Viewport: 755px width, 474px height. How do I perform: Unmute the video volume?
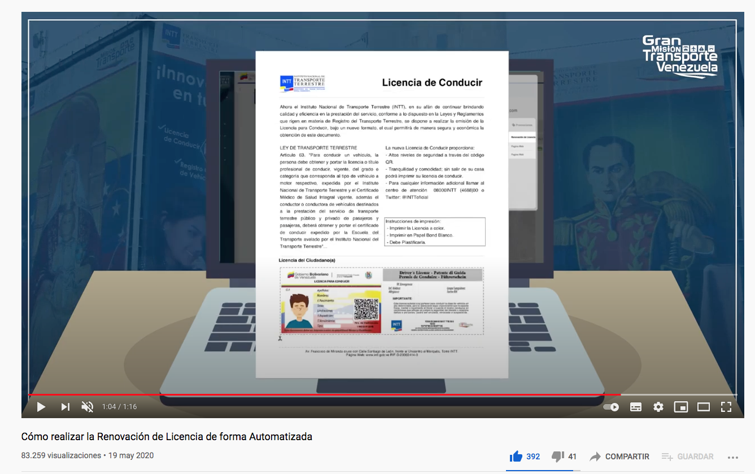88,406
